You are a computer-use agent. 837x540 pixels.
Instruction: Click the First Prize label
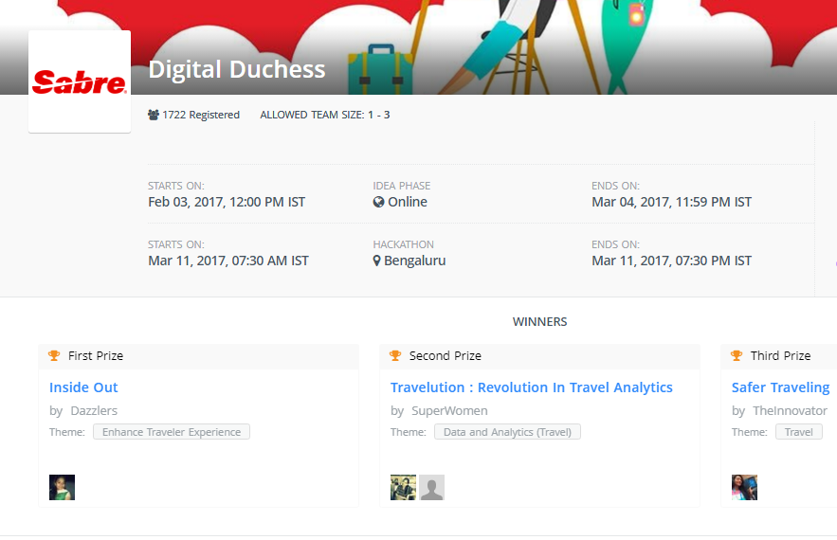[x=96, y=356]
